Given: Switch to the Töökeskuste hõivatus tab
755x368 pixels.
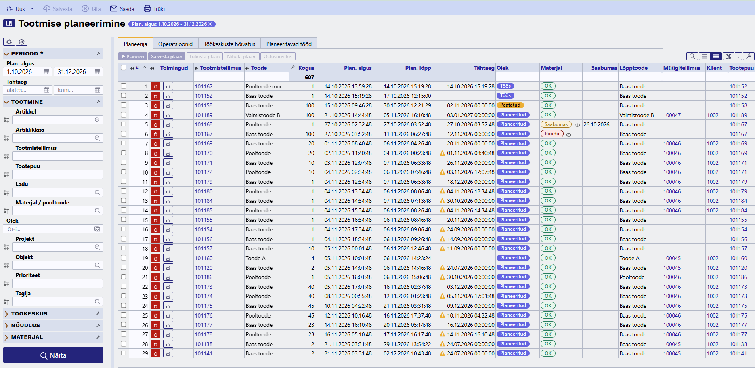Looking at the screenshot, I should click(x=229, y=44).
